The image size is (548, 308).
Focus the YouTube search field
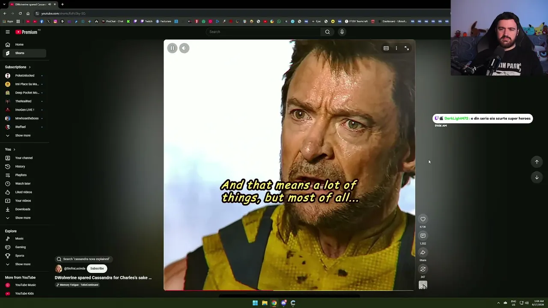(x=263, y=32)
